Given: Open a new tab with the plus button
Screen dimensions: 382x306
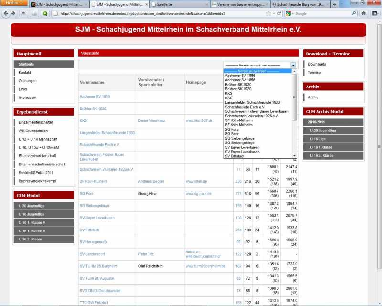Looking at the screenshot, I should point(334,4).
